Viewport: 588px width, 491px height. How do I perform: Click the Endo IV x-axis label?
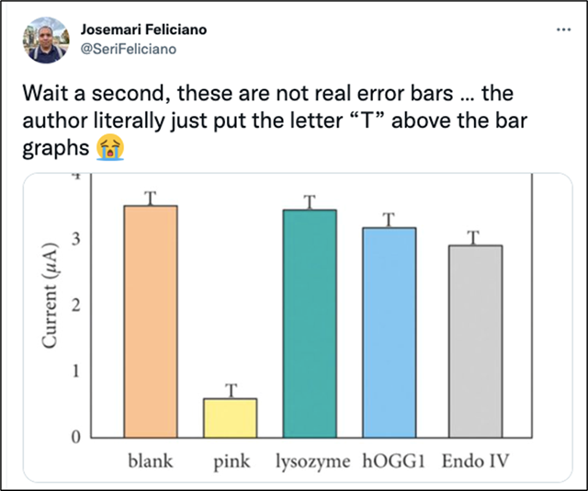pyautogui.click(x=476, y=461)
